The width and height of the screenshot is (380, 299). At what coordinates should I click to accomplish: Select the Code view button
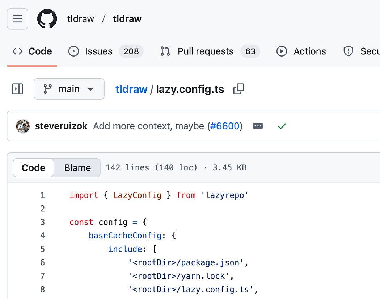[x=33, y=168]
